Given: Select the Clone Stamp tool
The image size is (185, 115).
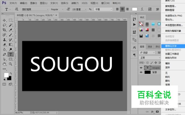Looking at the screenshot, I should click(4, 40).
